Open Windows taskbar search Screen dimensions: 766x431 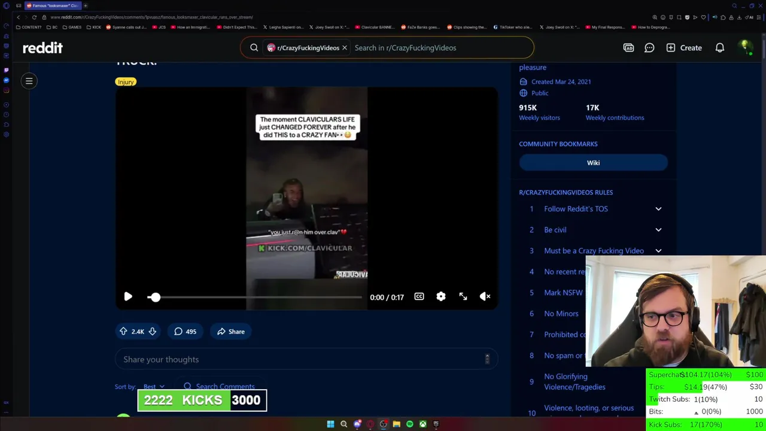coord(344,424)
